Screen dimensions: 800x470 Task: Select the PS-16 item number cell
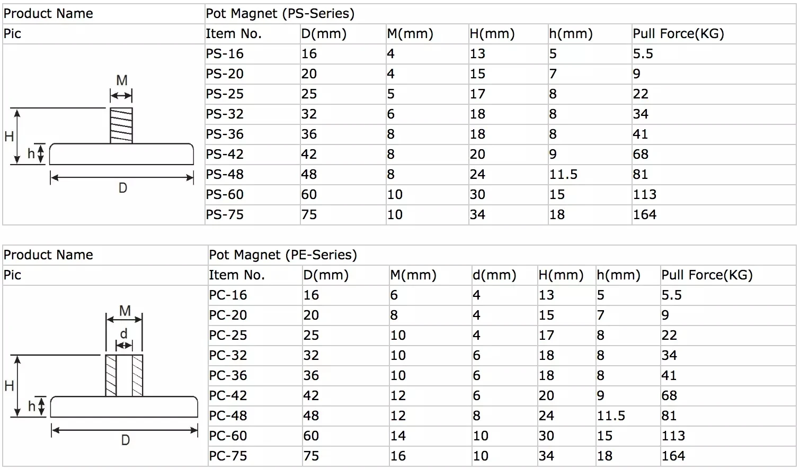225,54
